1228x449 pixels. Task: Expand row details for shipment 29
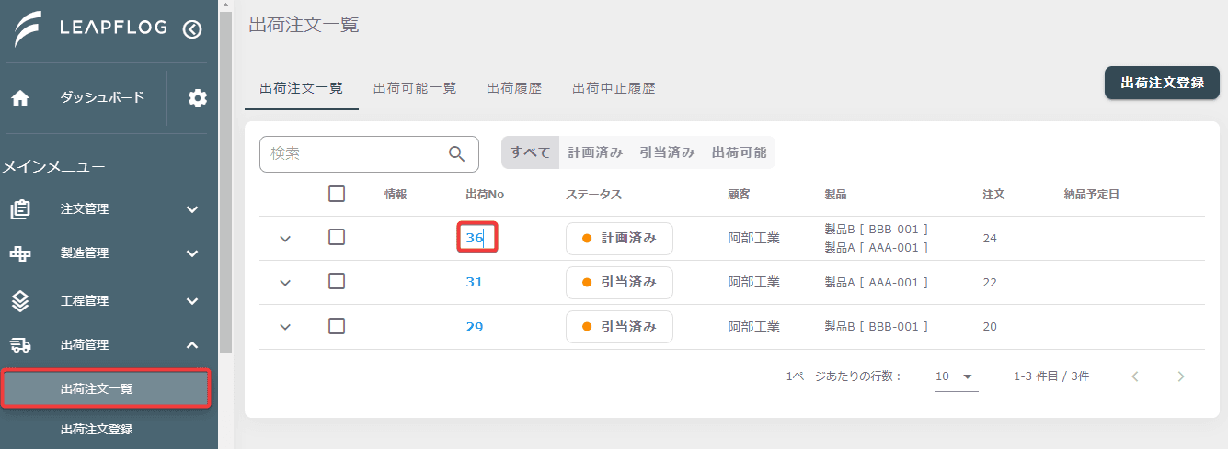[285, 327]
